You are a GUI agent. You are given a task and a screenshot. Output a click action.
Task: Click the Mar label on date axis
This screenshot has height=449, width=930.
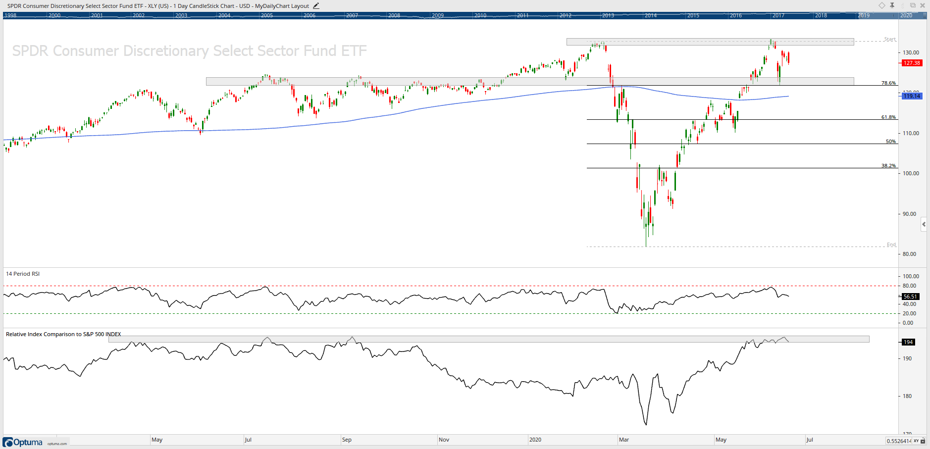pos(624,440)
